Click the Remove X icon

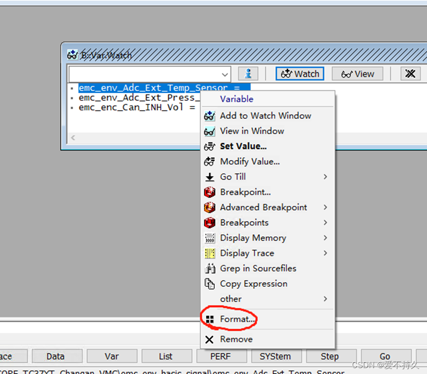209,339
